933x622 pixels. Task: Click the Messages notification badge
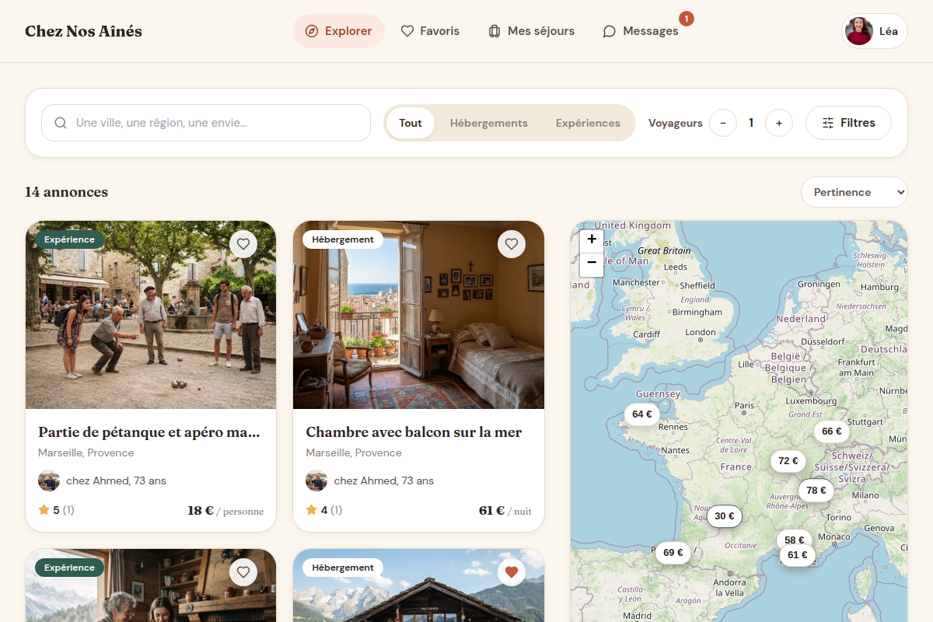pyautogui.click(x=687, y=18)
